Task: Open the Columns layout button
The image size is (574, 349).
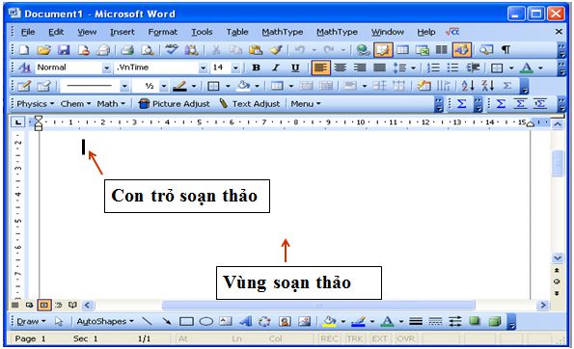Action: (442, 50)
